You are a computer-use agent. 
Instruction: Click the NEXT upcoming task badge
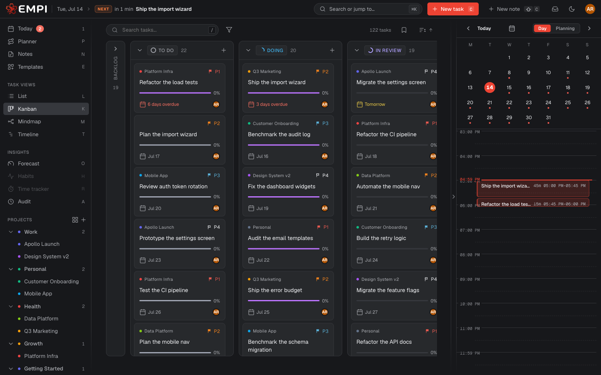[x=103, y=9]
